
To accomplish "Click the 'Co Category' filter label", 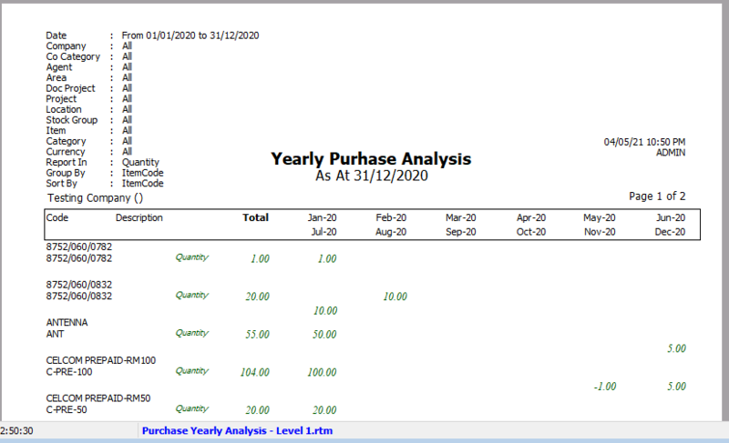I will point(73,56).
